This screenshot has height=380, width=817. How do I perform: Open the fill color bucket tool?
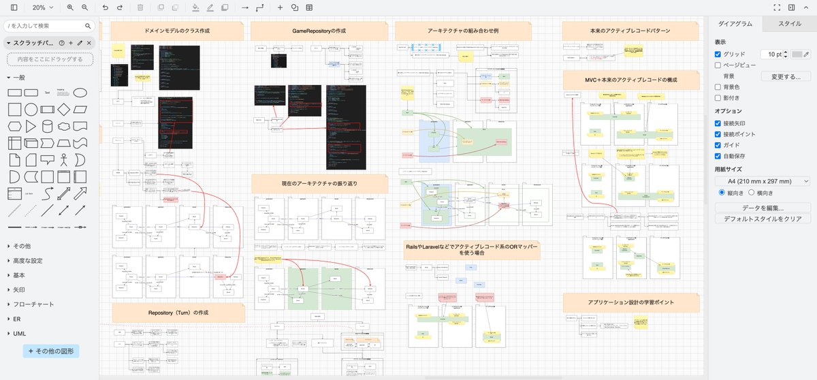[195, 7]
